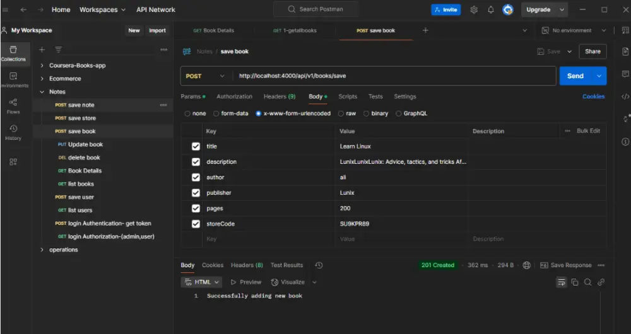Click the Cookies link

(593, 96)
